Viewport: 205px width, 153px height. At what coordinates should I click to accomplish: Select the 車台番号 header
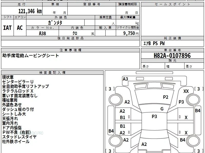click(x=172, y=50)
